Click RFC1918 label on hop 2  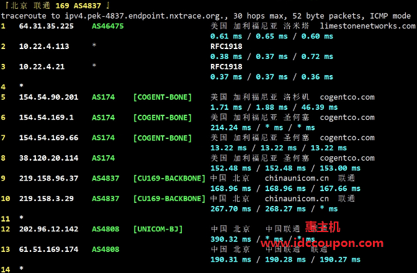(226, 47)
